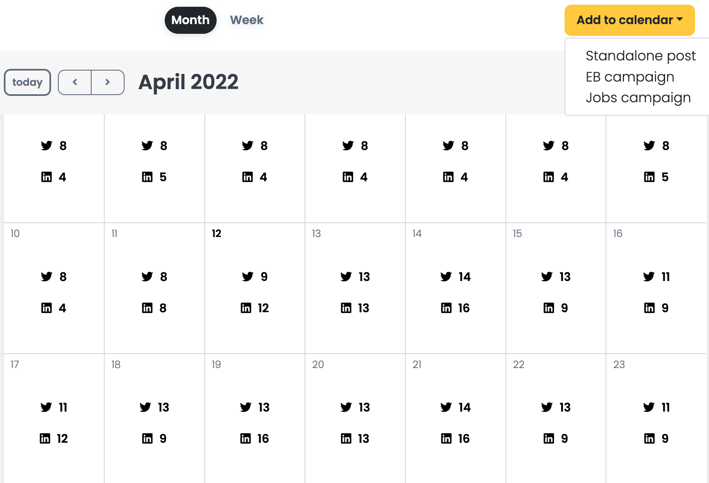
Task: Click the LinkedIn icon on April 19
Action: pyautogui.click(x=246, y=439)
